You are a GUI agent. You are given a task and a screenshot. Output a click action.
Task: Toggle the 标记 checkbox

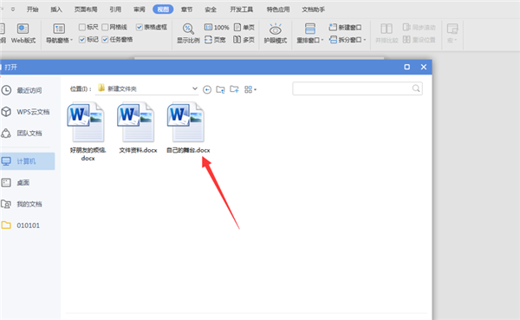(82, 40)
